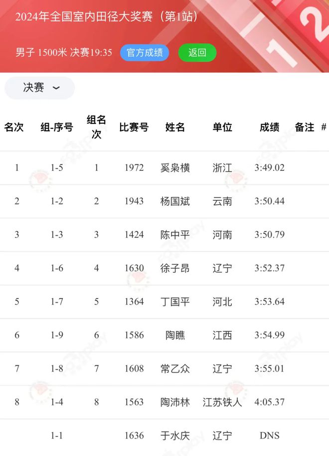This screenshot has width=329, height=456.
Task: Click bib number 1608
Action: (134, 369)
